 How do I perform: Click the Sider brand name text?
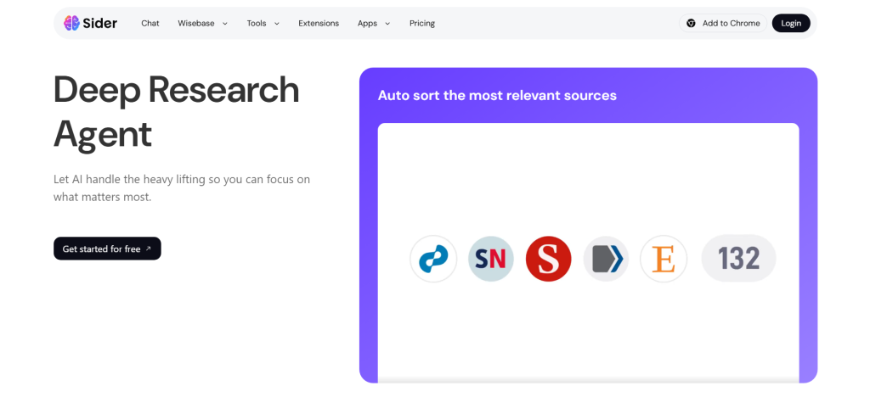click(100, 23)
